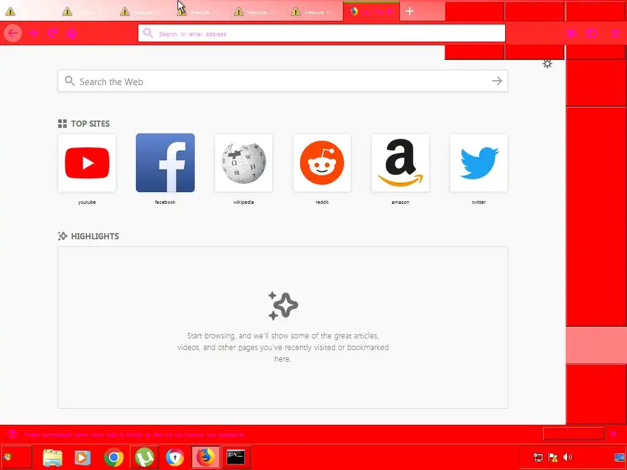Click the grid icon beside TOP SITES
627x470 pixels.
coord(62,124)
